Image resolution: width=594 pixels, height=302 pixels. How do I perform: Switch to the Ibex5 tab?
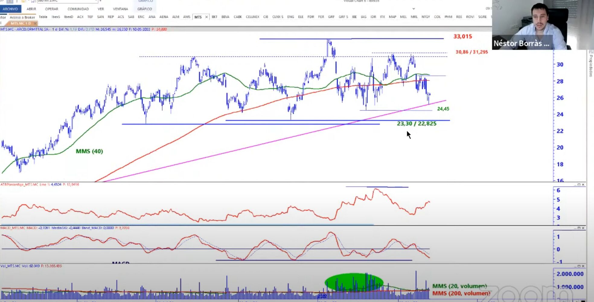point(56,17)
